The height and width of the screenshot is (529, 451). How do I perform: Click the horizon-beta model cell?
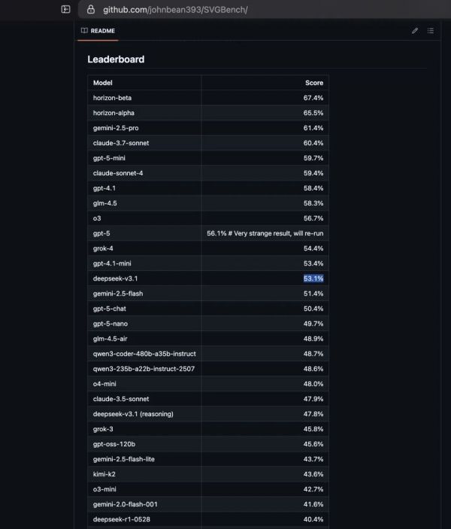[113, 98]
